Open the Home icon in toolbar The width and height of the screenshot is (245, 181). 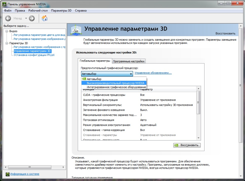click(45, 18)
